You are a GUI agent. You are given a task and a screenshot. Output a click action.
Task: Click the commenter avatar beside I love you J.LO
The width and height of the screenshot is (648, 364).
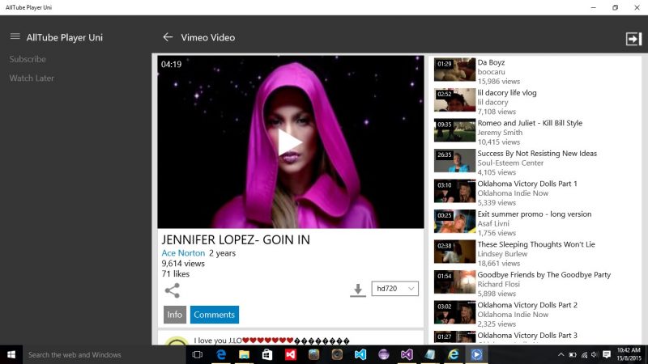click(x=177, y=341)
